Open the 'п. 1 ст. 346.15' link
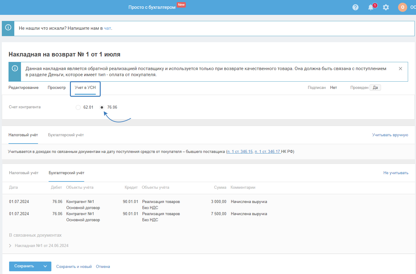The width and height of the screenshot is (416, 274). pos(240,152)
